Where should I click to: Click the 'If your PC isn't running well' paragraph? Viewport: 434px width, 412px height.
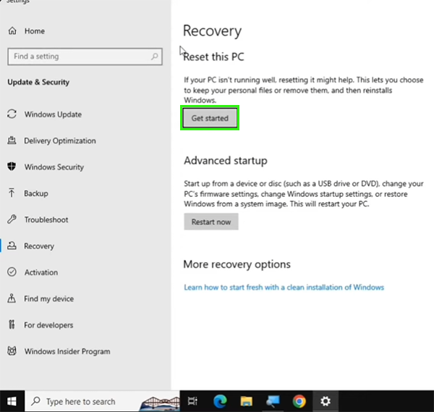click(304, 90)
